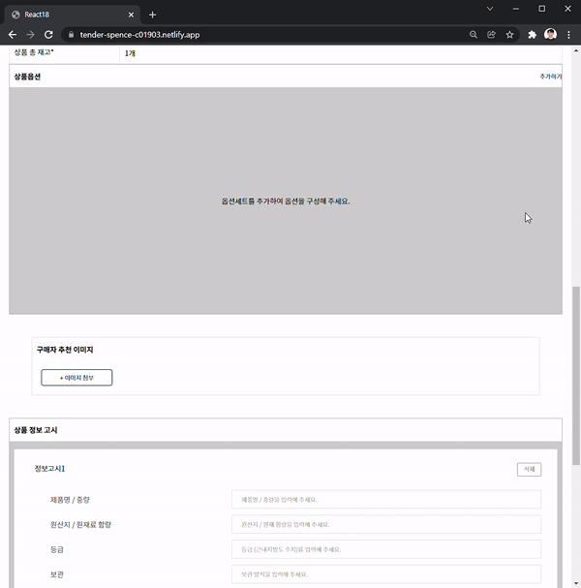Expand the tab search chevron
581x588 pixels.
(490, 9)
